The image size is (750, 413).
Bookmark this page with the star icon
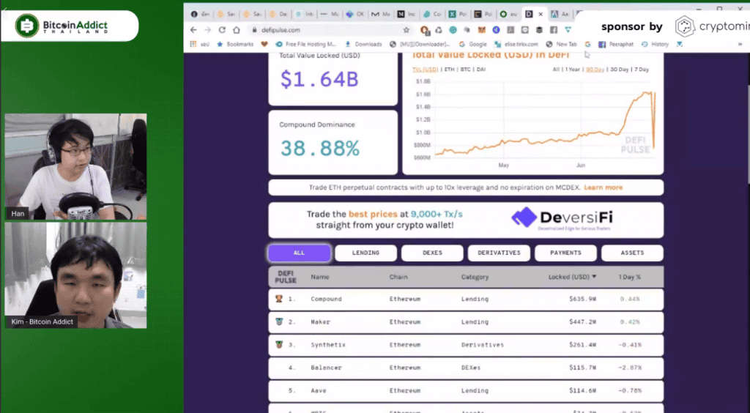pyautogui.click(x=406, y=29)
